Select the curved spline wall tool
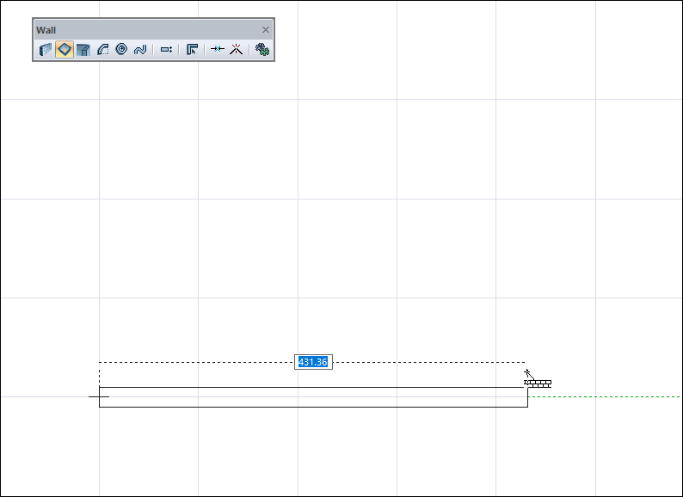The width and height of the screenshot is (683, 497). point(140,49)
